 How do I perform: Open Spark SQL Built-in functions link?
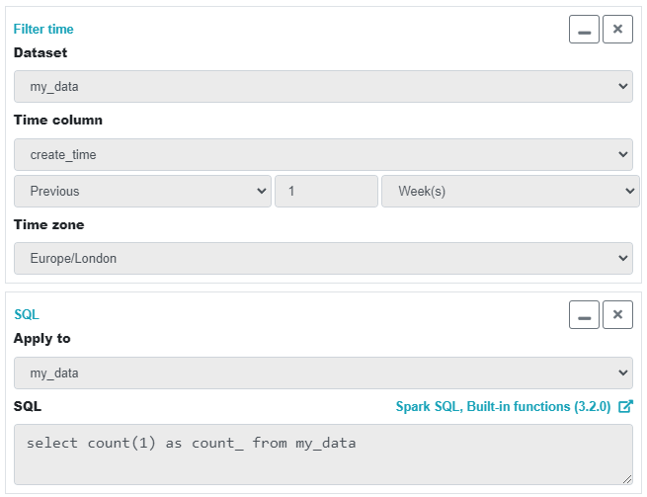(x=503, y=407)
